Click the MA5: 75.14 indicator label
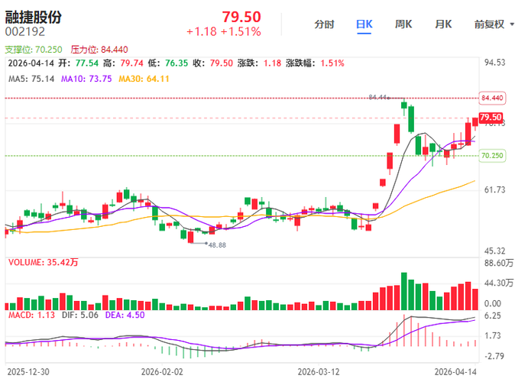The image size is (515, 382). [31, 79]
